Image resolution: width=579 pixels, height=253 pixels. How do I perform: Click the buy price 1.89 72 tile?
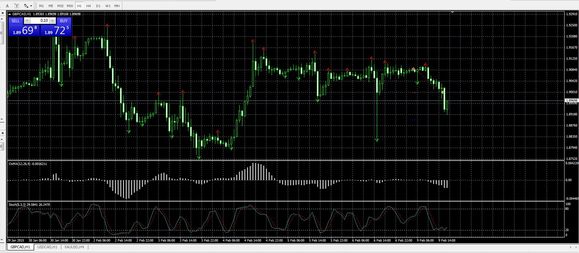click(x=56, y=30)
